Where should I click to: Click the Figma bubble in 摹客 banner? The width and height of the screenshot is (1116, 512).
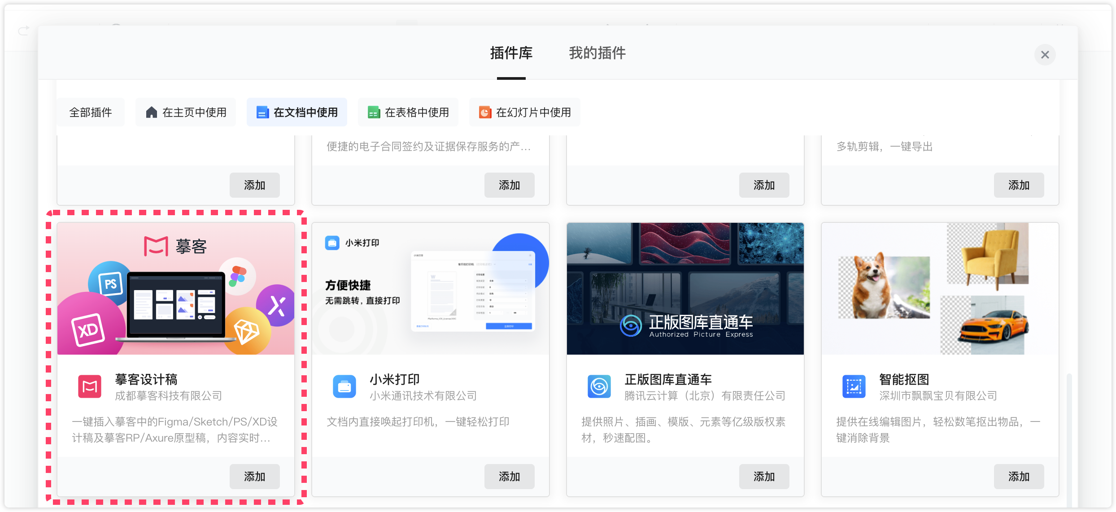(x=237, y=276)
